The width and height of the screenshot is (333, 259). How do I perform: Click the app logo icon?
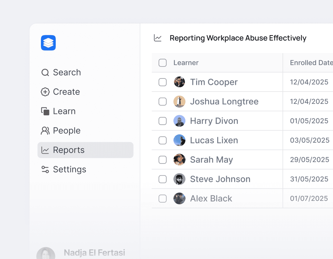[48, 43]
